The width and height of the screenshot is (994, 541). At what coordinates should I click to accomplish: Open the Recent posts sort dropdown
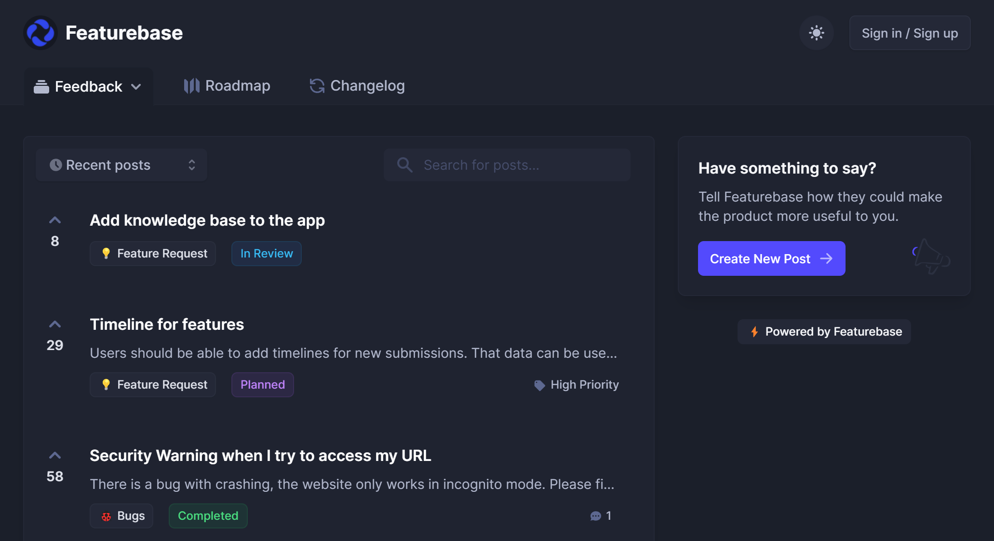tap(121, 165)
